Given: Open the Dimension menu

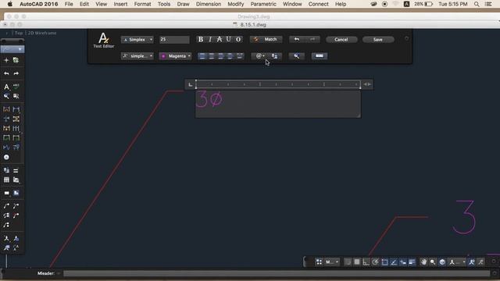Looking at the screenshot, I should [x=209, y=4].
